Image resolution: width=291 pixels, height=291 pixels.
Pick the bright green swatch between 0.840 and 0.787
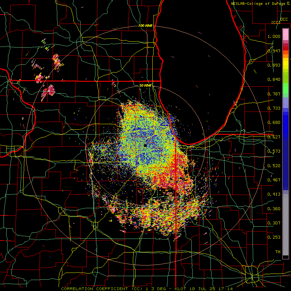click(x=286, y=88)
